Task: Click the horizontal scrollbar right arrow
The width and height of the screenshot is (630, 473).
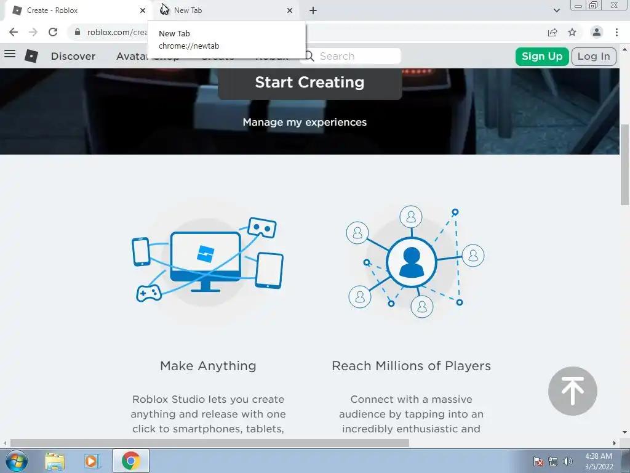Action: tap(615, 443)
